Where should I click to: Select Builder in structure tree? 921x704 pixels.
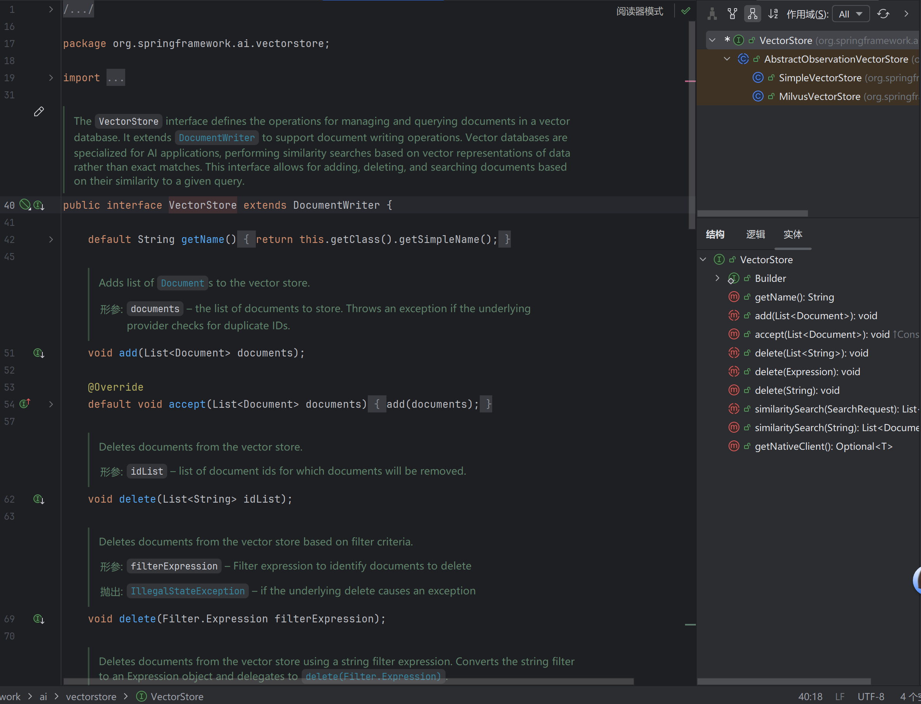(770, 278)
